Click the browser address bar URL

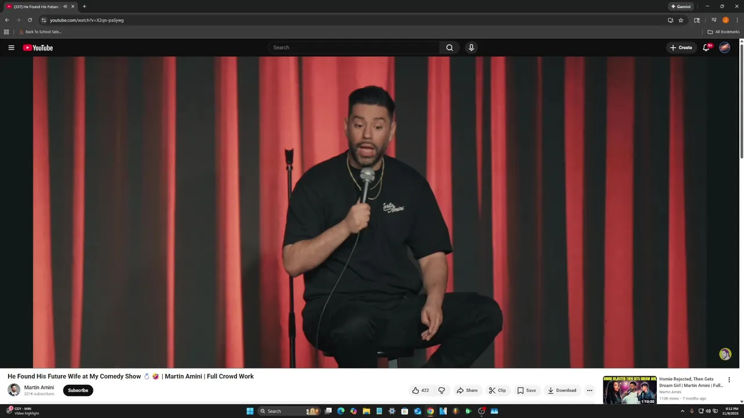(87, 20)
